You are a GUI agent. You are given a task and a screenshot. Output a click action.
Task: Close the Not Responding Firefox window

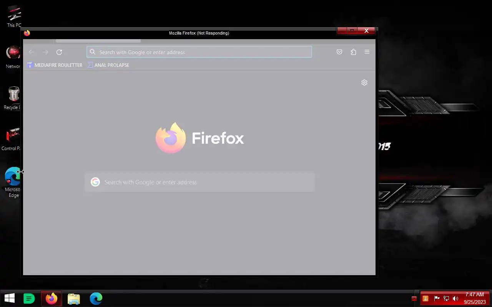pos(366,31)
